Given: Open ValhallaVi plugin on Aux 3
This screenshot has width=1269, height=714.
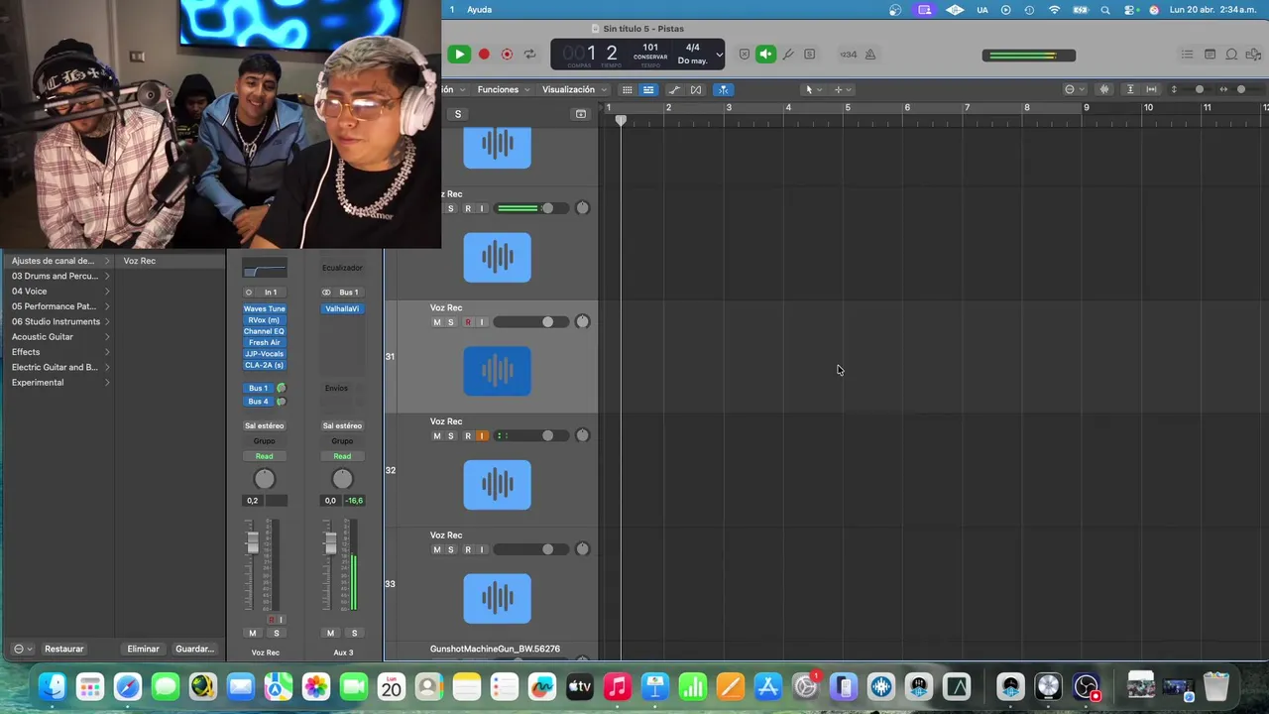Looking at the screenshot, I should 342,308.
